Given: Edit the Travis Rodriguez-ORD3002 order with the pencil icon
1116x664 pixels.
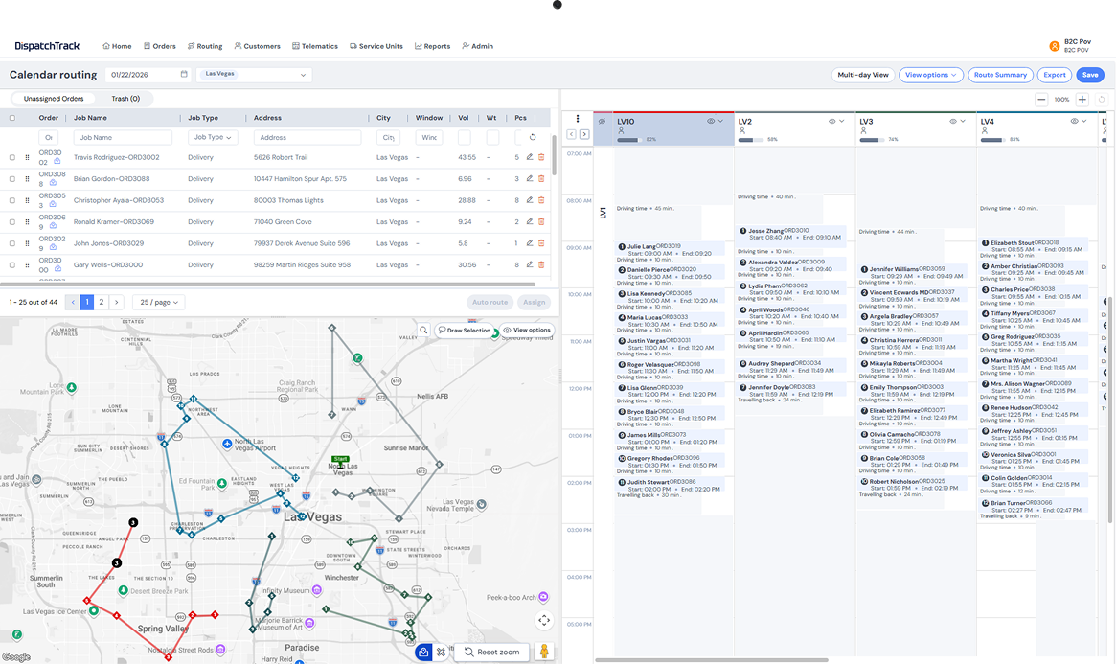Looking at the screenshot, I should (530, 157).
